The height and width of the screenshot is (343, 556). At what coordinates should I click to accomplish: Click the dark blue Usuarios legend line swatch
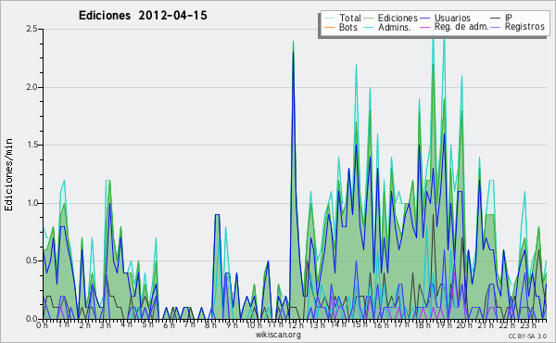pos(424,19)
